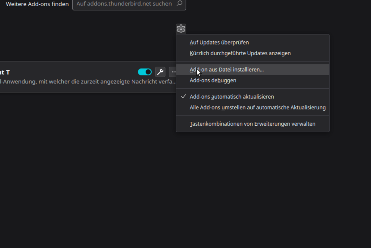Choose 'Alle Add-ons umstellen auf automatische Aktualisierung'
Viewport: 371px width, 248px height.
258,107
